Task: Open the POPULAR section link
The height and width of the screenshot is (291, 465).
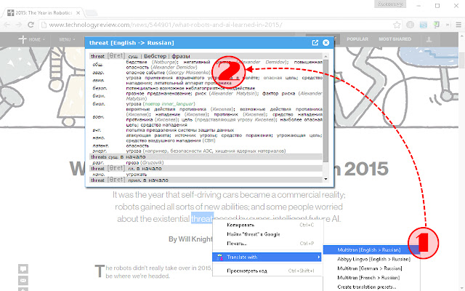Action: 357,39
